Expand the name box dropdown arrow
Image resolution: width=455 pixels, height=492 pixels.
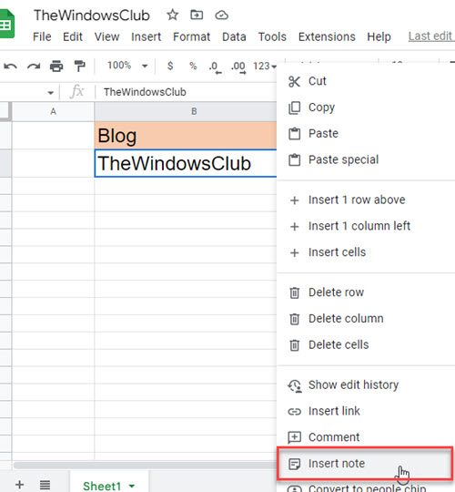point(50,93)
